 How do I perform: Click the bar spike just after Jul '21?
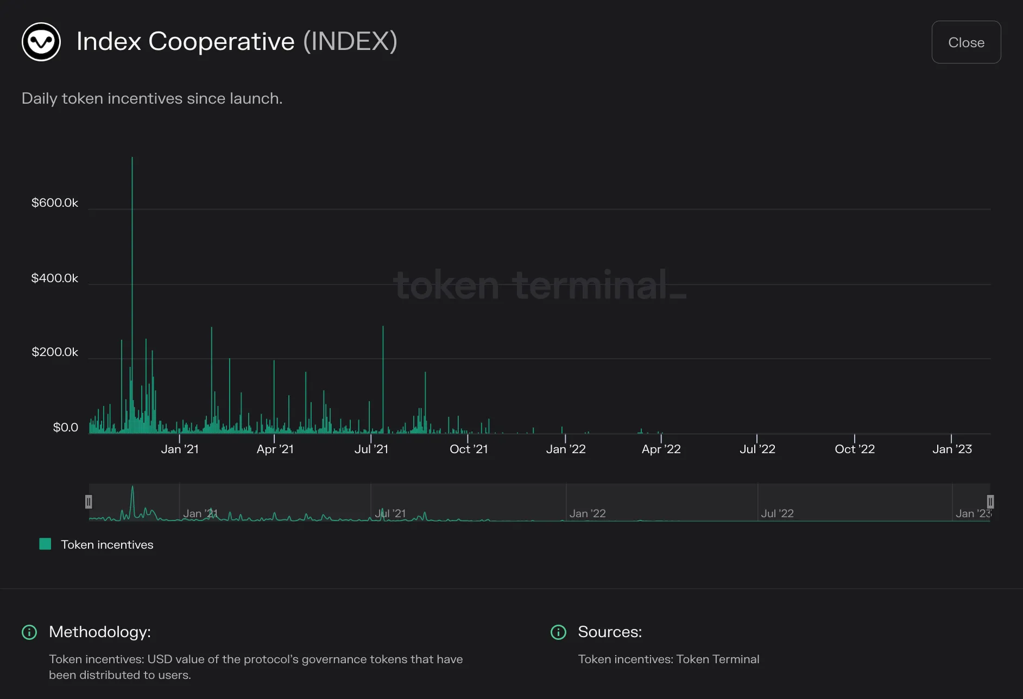click(x=383, y=379)
